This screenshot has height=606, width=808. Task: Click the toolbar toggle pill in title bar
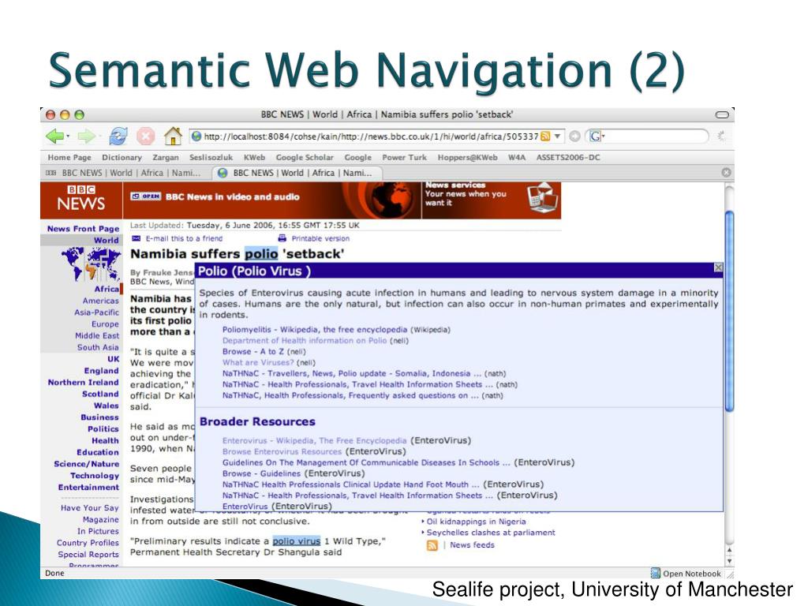point(722,114)
